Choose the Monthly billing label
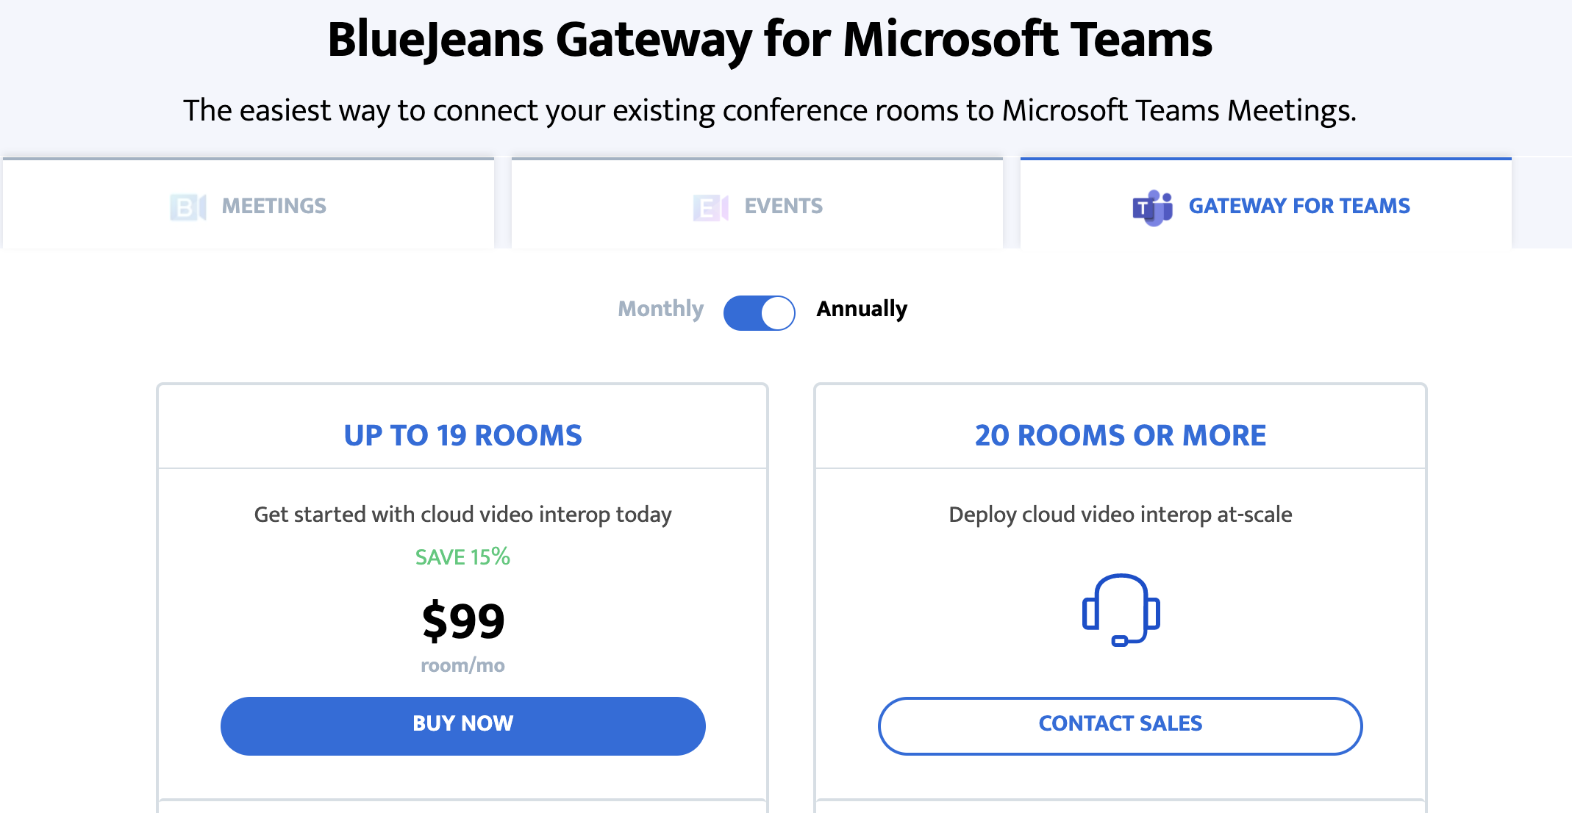The height and width of the screenshot is (813, 1572). 660,309
